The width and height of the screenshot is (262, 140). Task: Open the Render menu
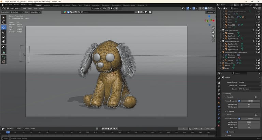(16, 5)
